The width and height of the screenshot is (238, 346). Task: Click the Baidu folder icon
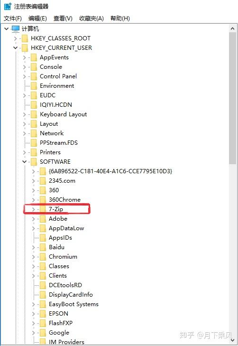(43, 247)
